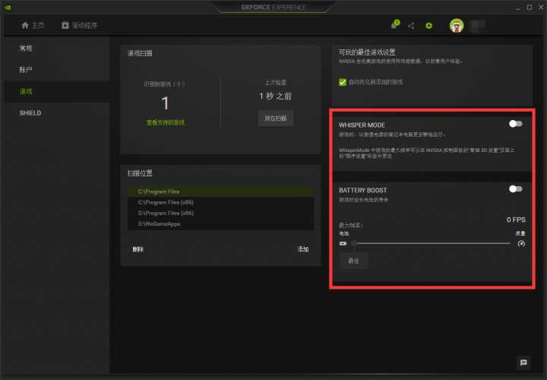
Task: Click the quality gauge icon right of slider
Action: click(521, 243)
